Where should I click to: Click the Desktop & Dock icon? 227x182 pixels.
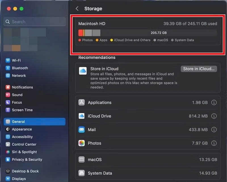(8, 171)
